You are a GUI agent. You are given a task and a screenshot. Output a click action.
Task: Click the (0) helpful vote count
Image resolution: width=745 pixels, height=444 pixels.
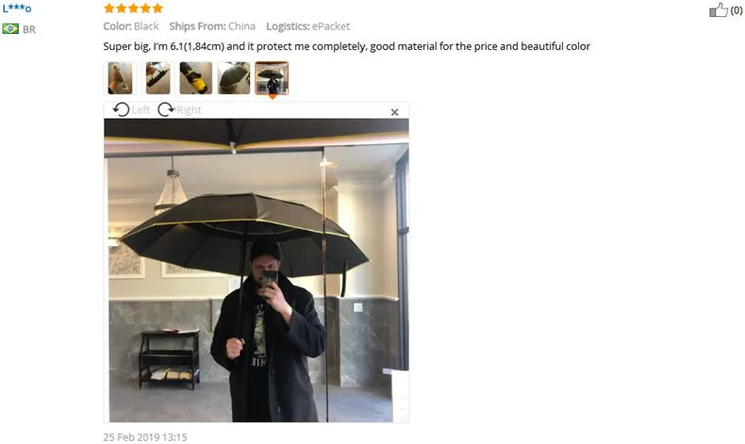point(737,10)
